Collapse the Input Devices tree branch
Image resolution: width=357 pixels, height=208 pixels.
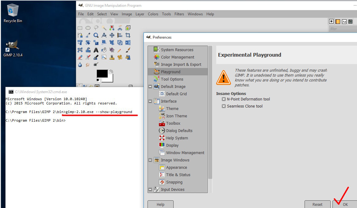tap(150, 190)
